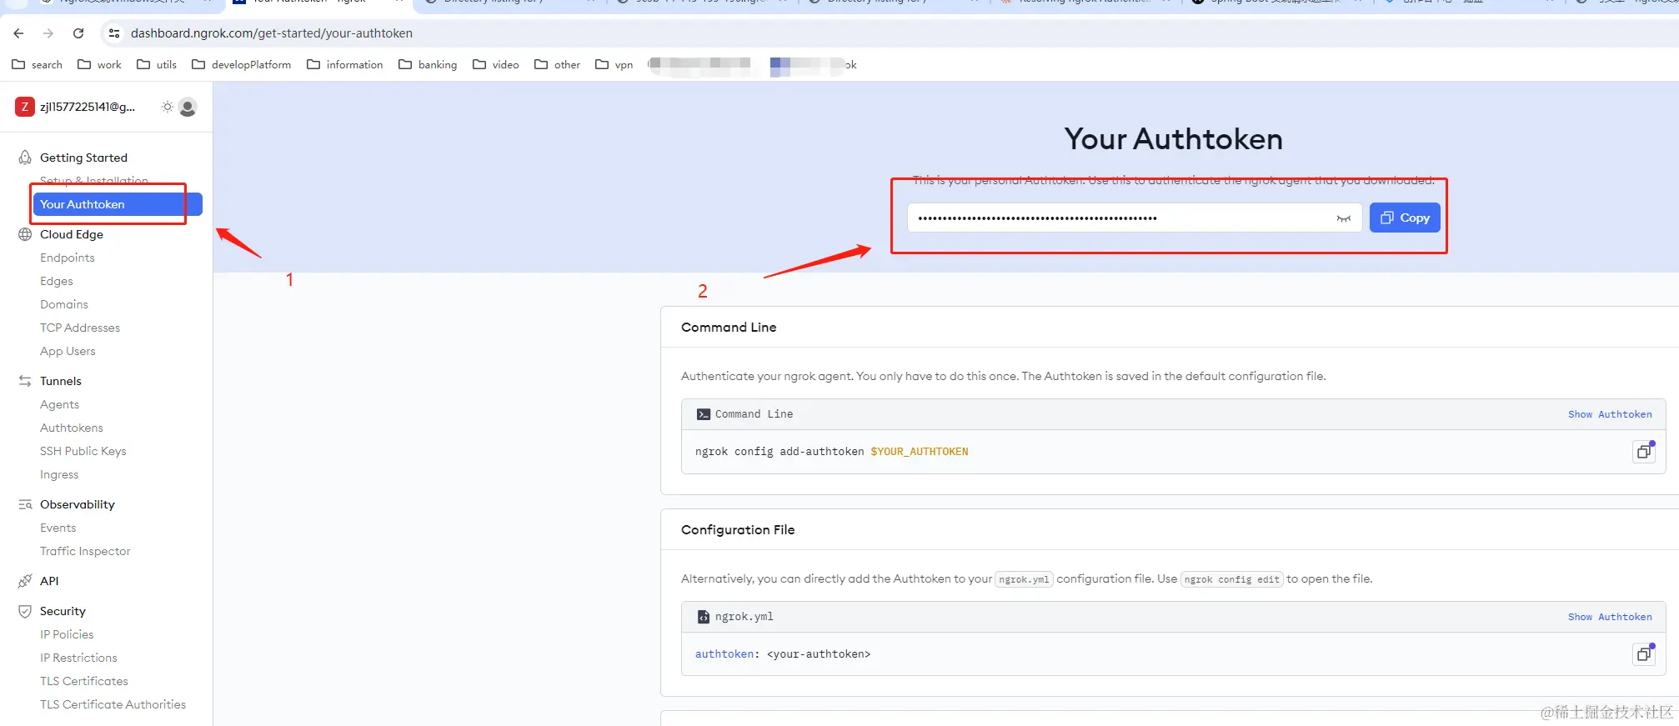The image size is (1679, 726).
Task: Open the video bookmarks folder
Action: (x=496, y=64)
